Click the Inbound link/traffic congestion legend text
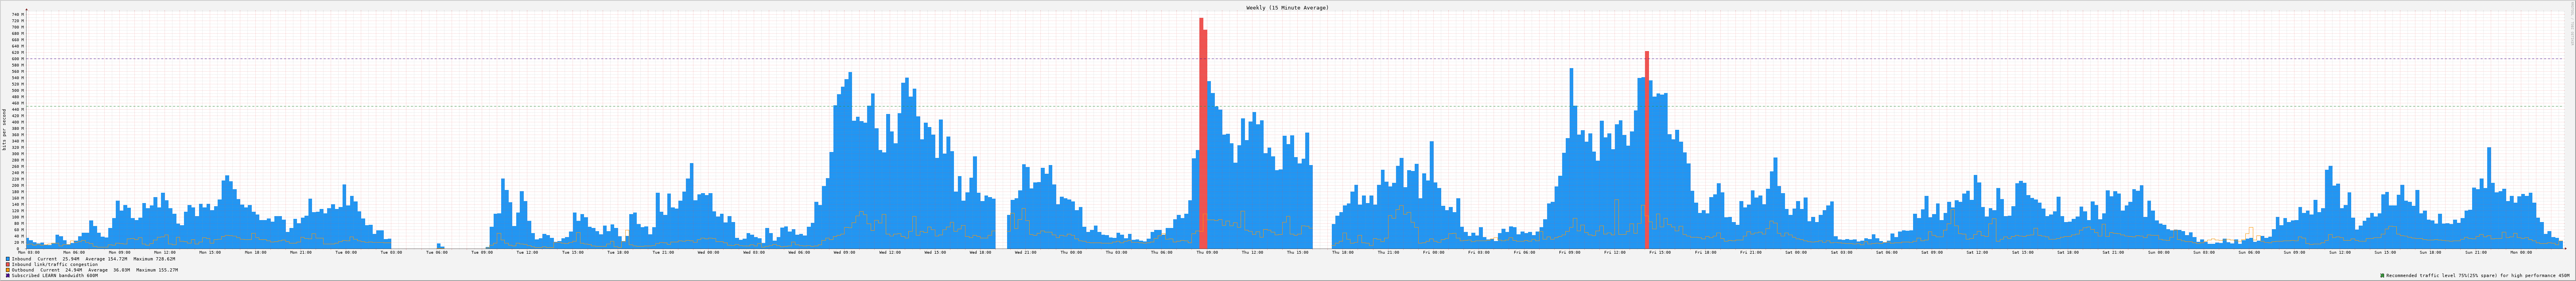Image resolution: width=2576 pixels, height=281 pixels. tap(55, 264)
